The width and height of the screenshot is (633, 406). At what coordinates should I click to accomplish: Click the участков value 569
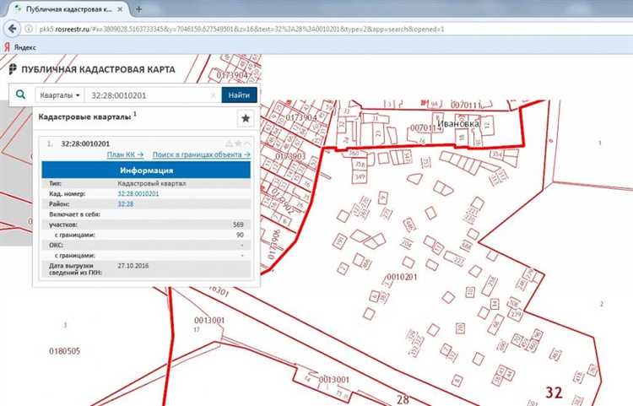click(238, 225)
